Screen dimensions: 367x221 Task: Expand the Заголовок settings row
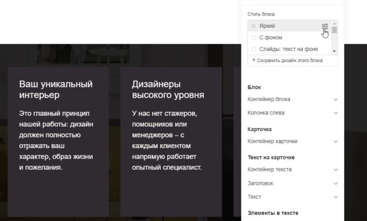[x=335, y=183]
